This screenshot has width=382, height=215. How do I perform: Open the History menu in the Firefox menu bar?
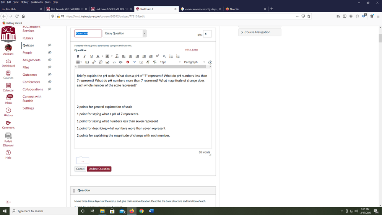pos(24,2)
